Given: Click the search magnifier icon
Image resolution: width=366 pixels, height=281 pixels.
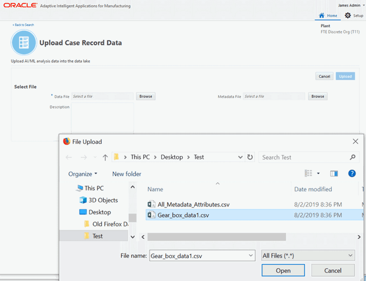Looking at the screenshot, I should pos(352,157).
